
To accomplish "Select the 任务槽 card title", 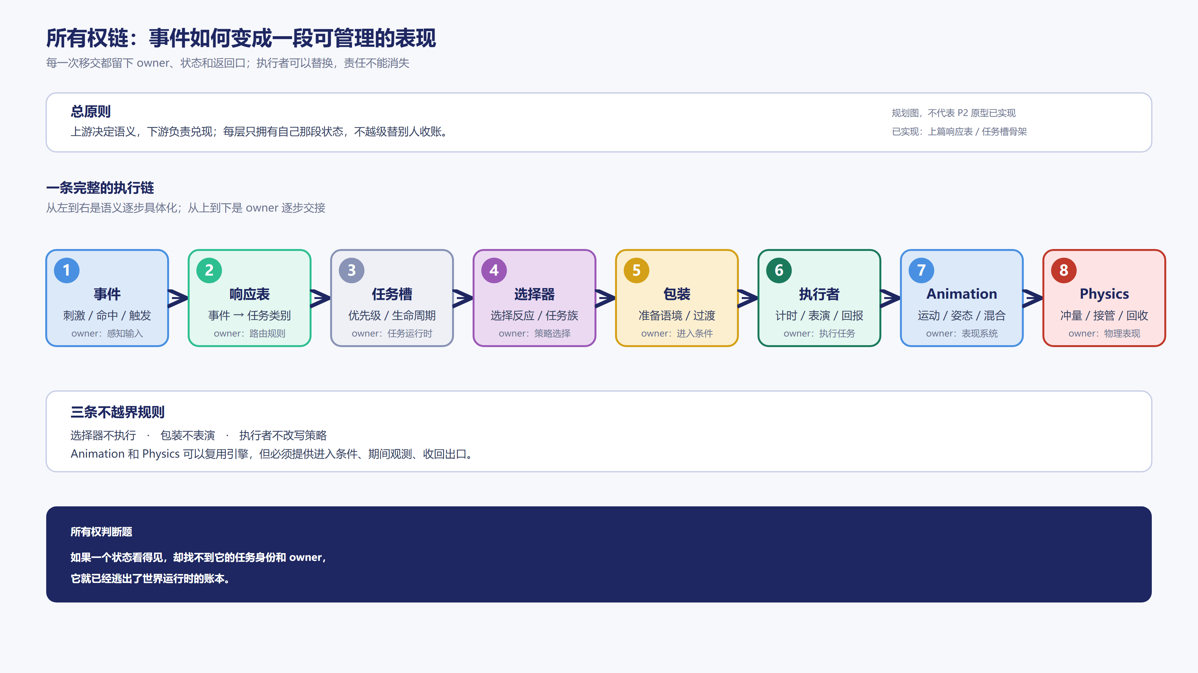I will click(392, 294).
